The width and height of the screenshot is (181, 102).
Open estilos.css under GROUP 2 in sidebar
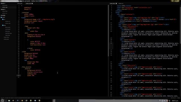coord(5,13)
